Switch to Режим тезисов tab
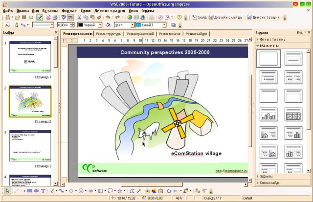The image size is (313, 202). pyautogui.click(x=170, y=34)
